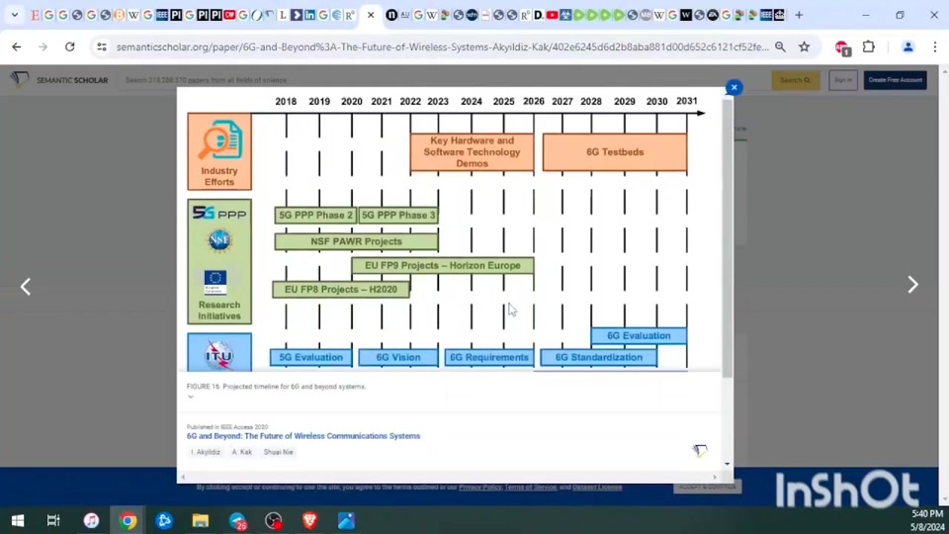Screen dimensions: 949x534
Task: Open the paper title link '6G and Beyond'
Action: (303, 436)
